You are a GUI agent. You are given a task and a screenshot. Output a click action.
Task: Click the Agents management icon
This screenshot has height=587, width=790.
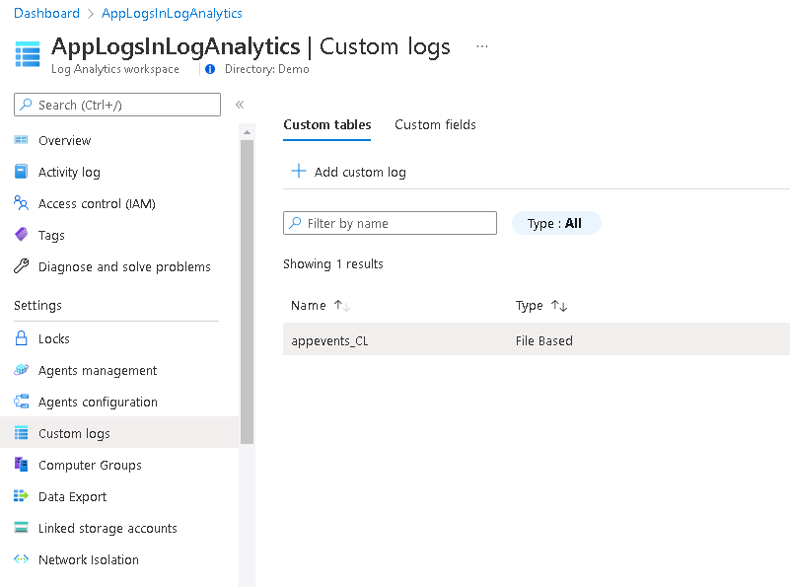click(21, 370)
